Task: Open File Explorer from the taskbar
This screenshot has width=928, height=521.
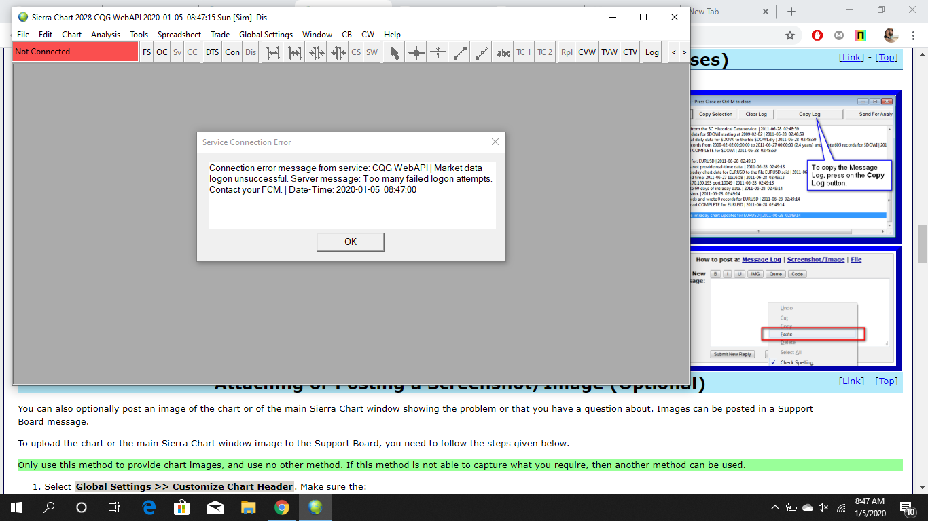Action: click(x=249, y=507)
